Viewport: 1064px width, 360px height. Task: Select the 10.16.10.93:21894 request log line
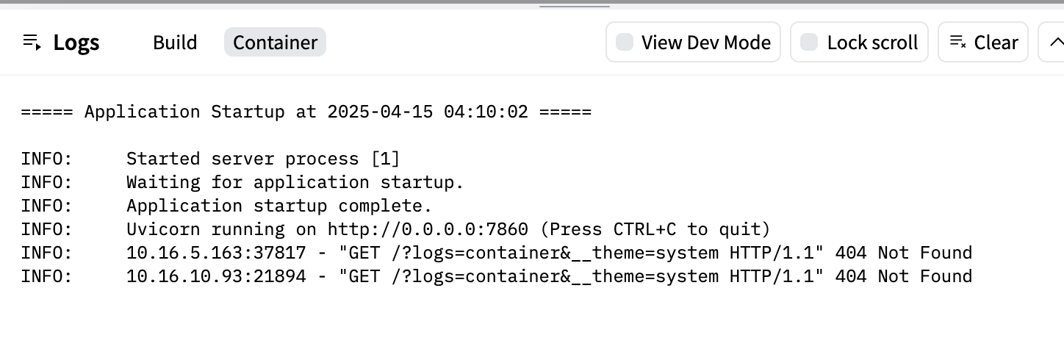point(497,276)
